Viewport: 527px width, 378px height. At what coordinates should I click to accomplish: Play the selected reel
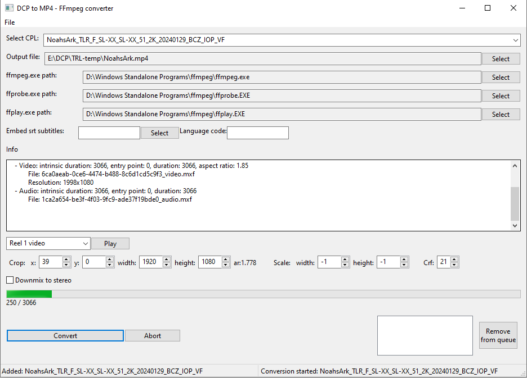tap(110, 244)
